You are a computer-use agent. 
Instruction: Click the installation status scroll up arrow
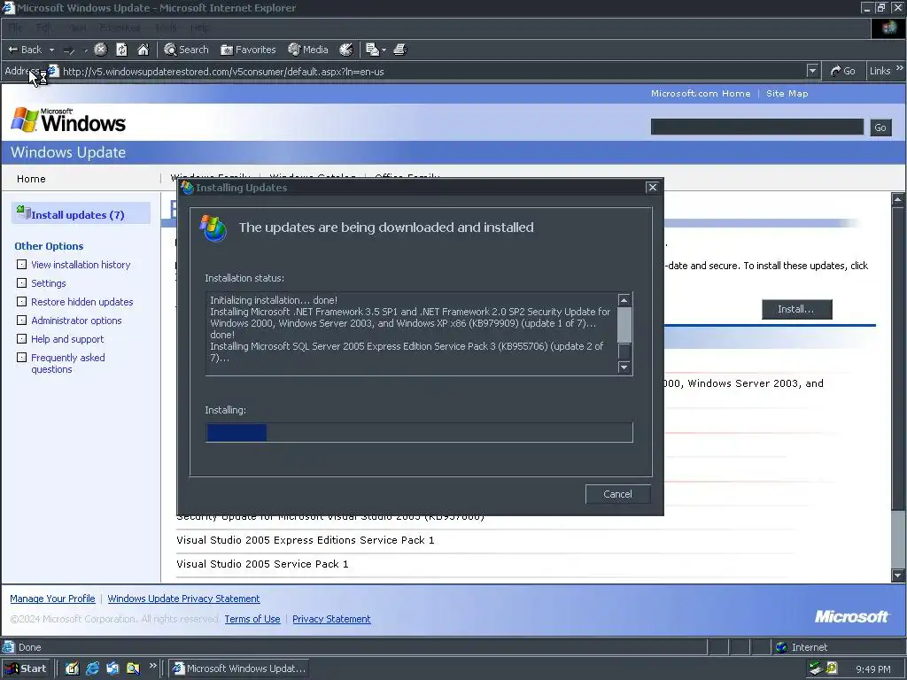624,300
